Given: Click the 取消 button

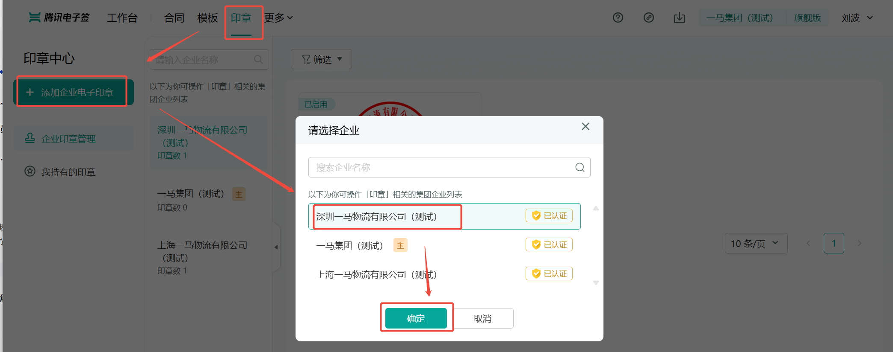Looking at the screenshot, I should click(482, 318).
